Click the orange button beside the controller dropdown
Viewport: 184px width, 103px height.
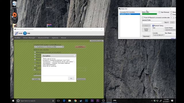pyautogui.click(x=80, y=47)
